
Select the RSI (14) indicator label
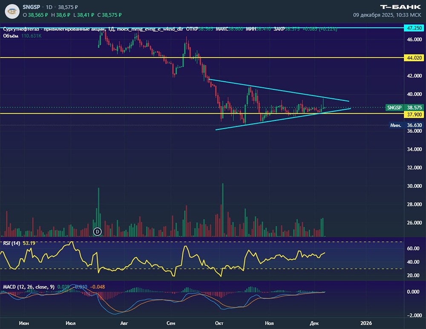pos(10,243)
